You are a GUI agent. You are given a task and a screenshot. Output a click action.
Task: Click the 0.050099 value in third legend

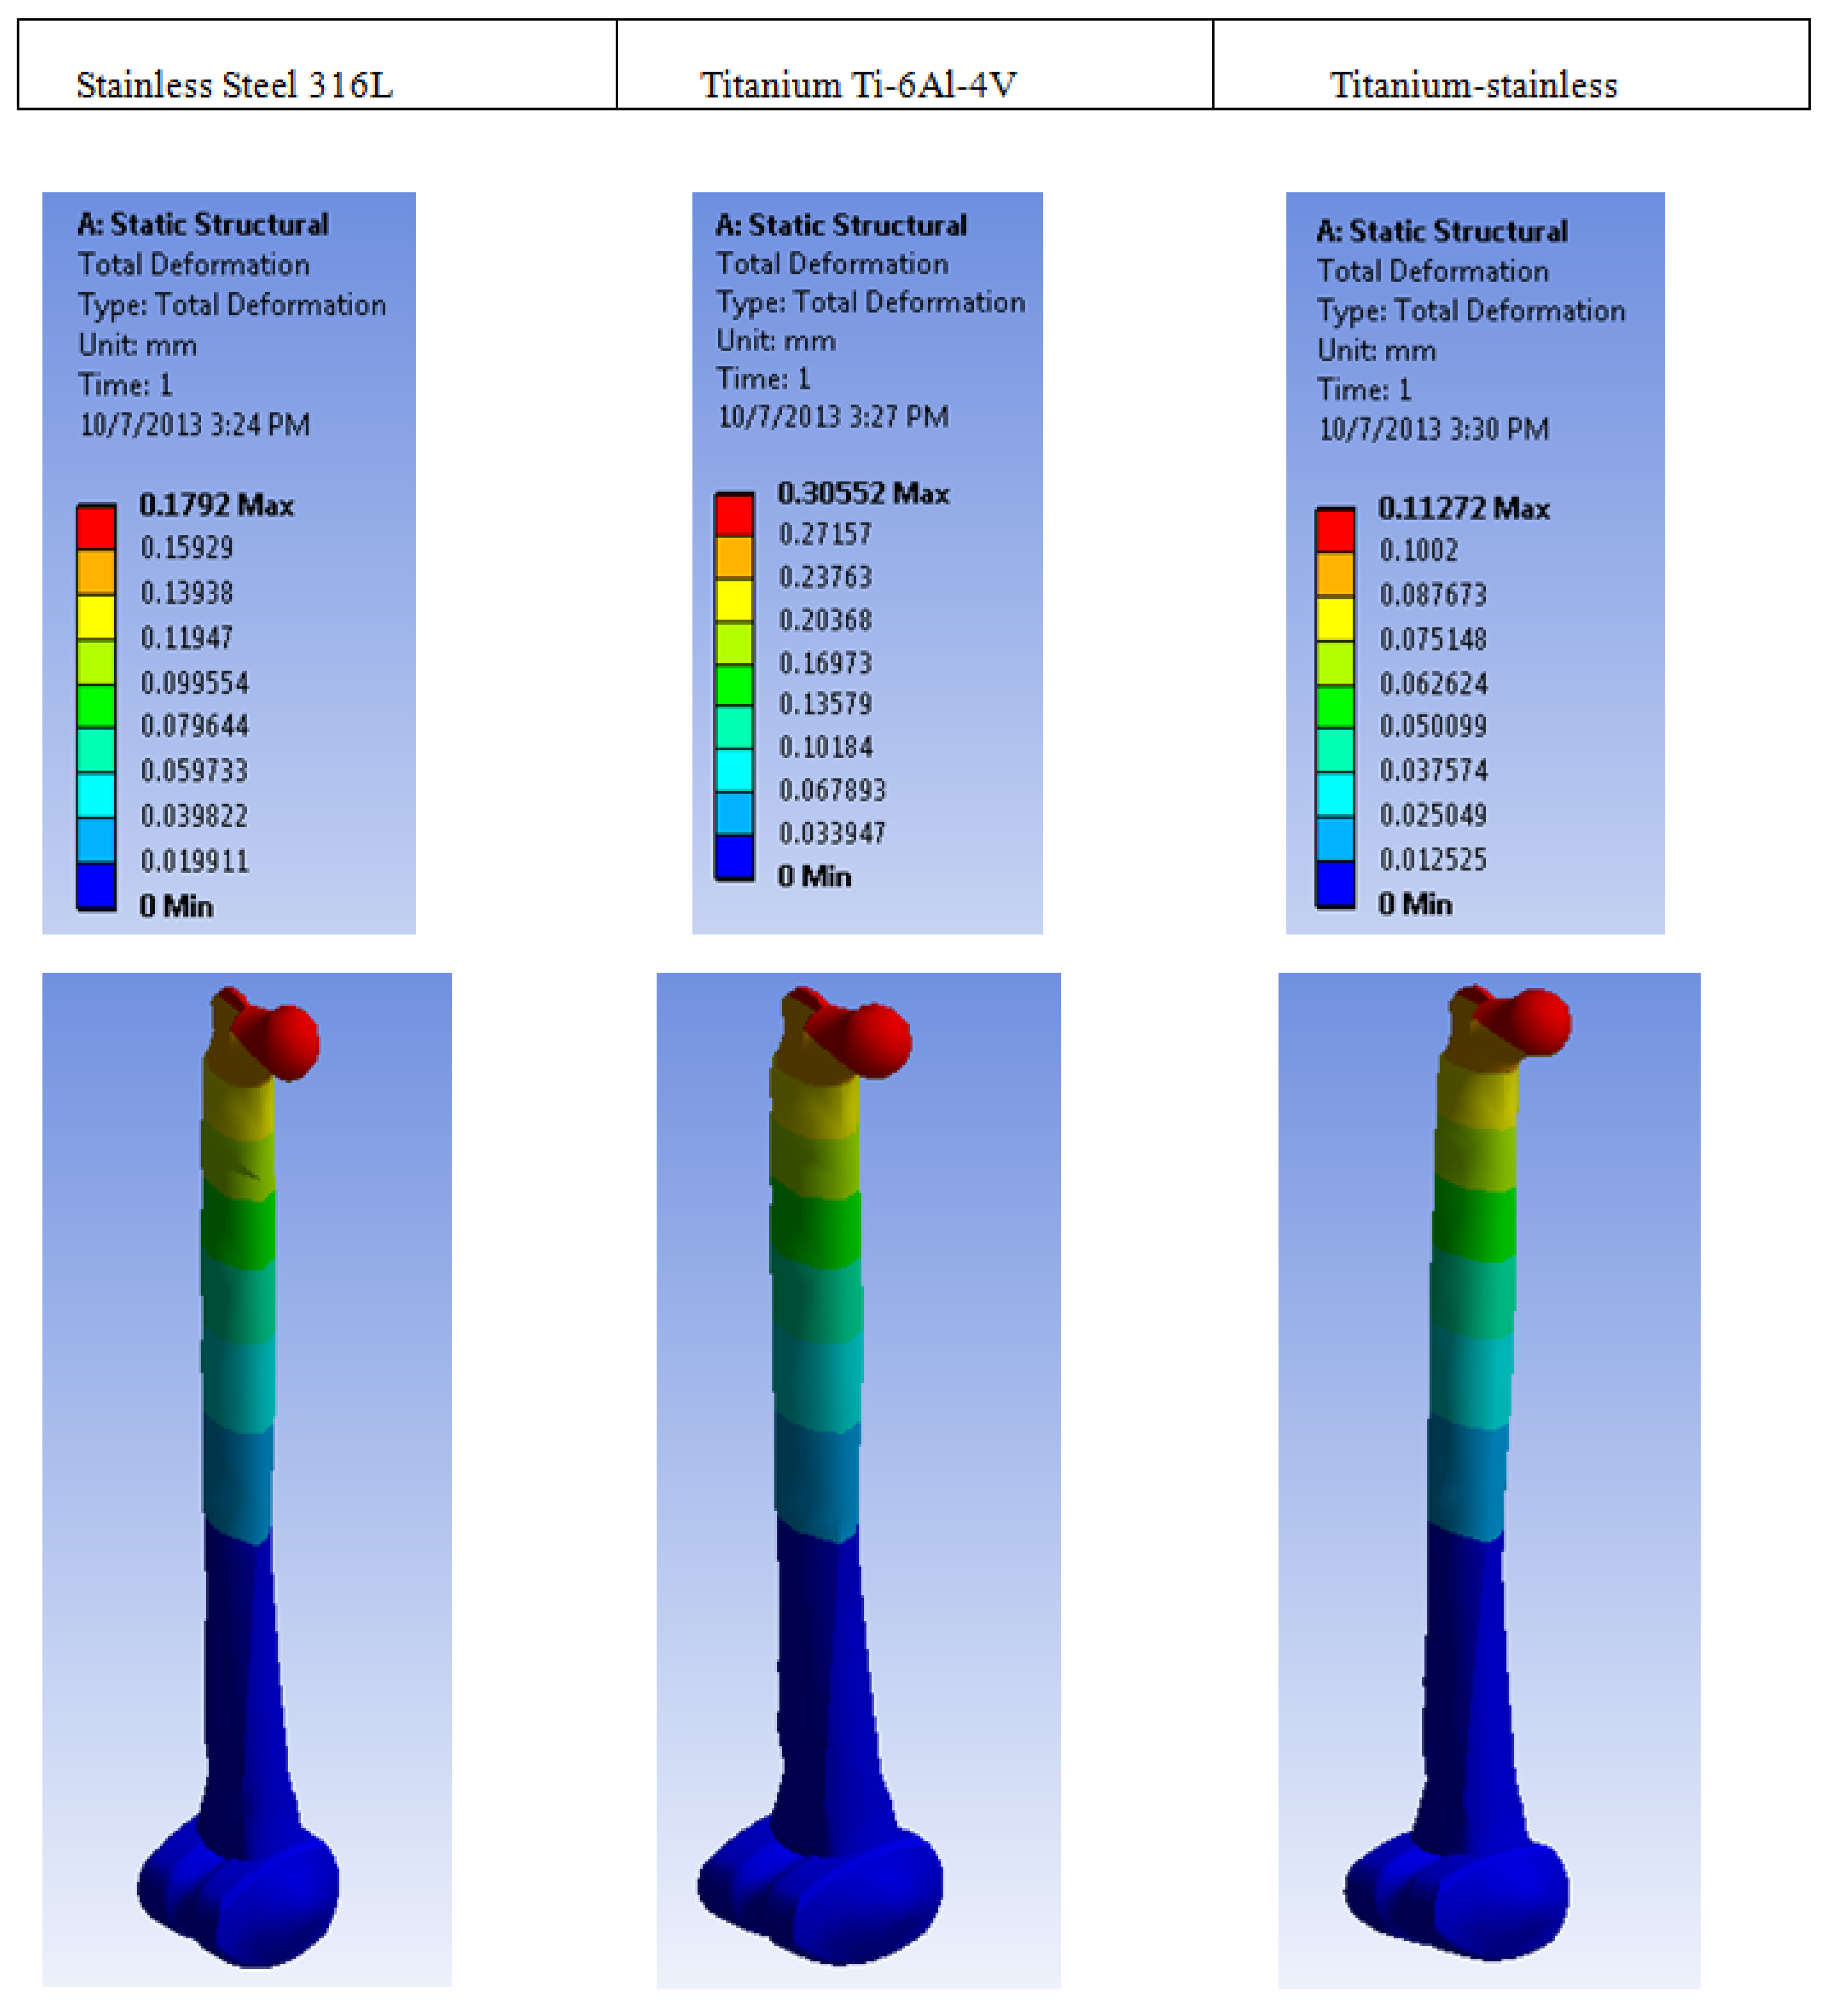(x=1432, y=725)
